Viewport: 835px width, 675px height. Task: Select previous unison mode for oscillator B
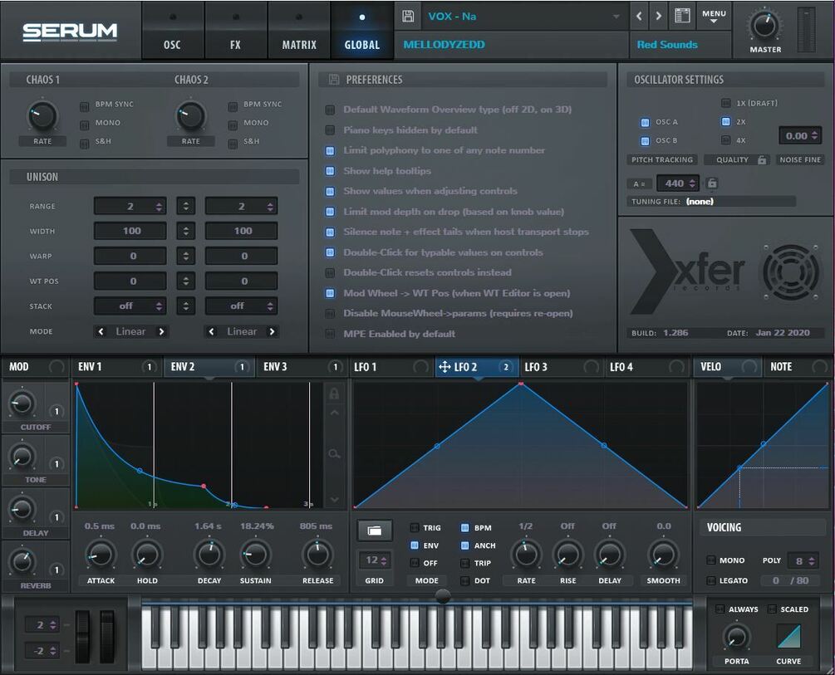tap(211, 331)
